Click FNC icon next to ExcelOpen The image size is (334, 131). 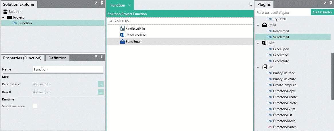point(270,49)
